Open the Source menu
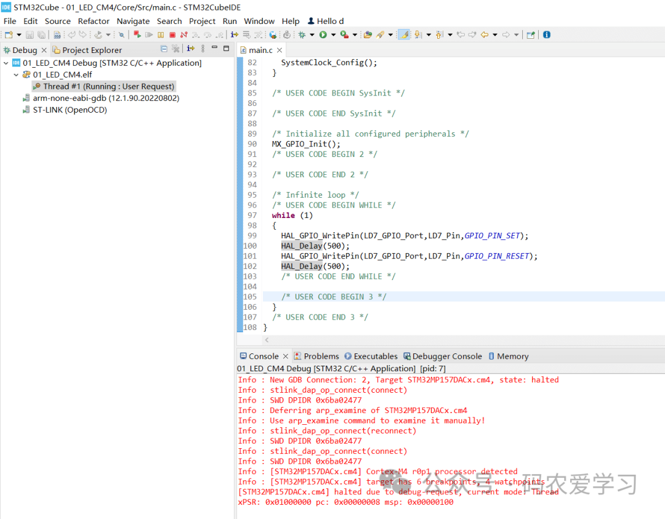 58,21
